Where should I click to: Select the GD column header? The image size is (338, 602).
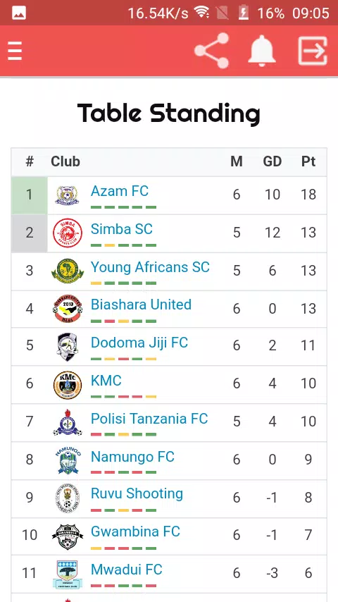273,161
